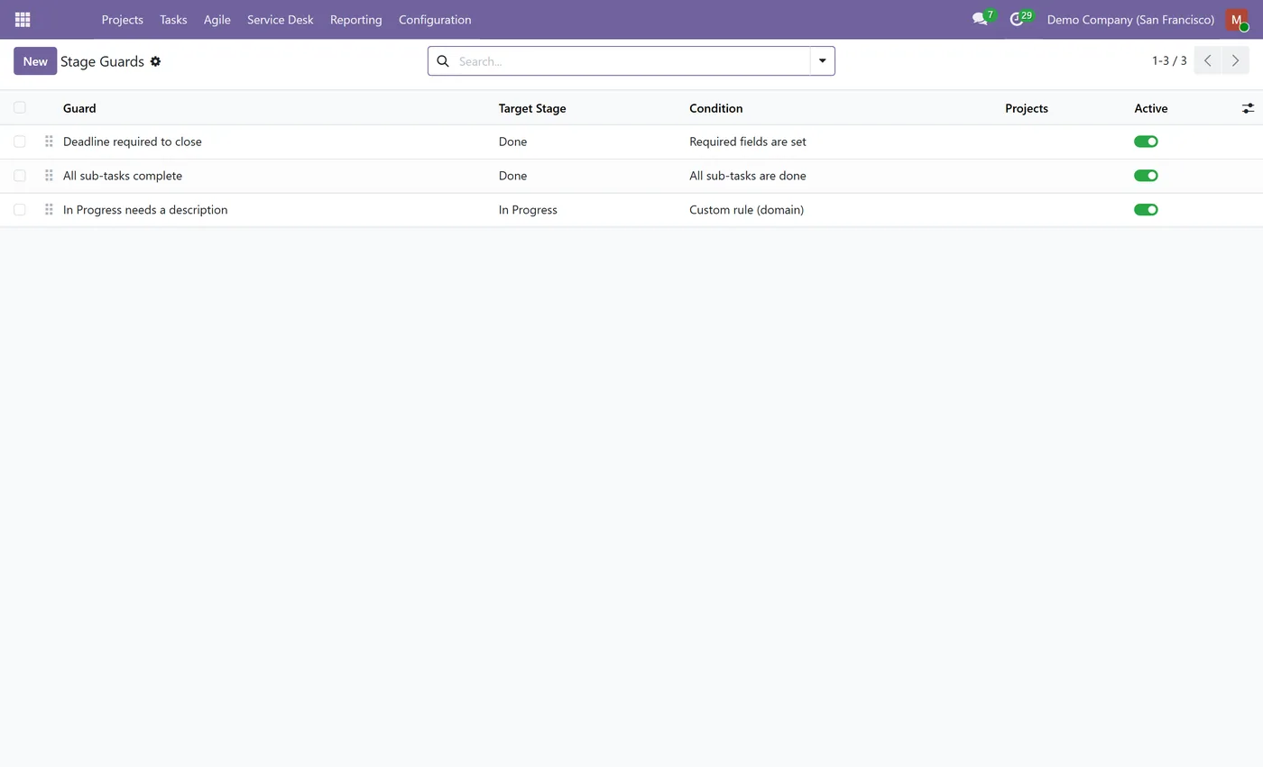The image size is (1263, 767).
Task: Sort by the Projects column header
Action: coord(1027,108)
